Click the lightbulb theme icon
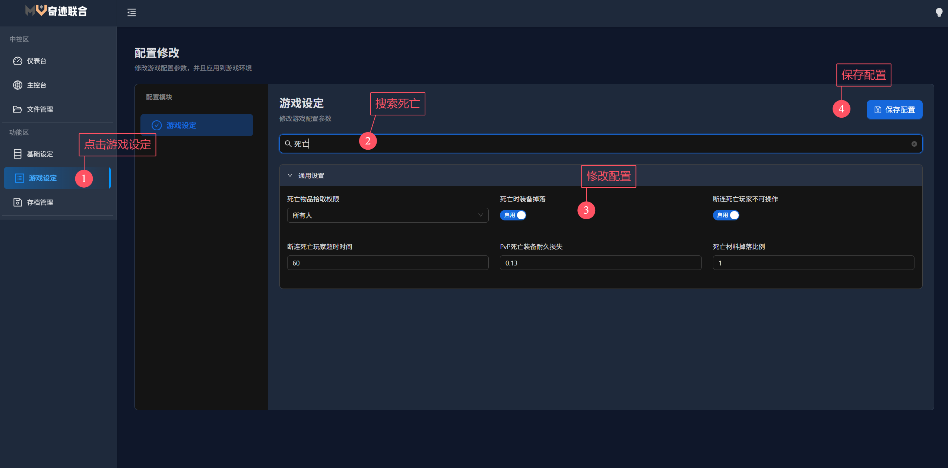 point(939,13)
